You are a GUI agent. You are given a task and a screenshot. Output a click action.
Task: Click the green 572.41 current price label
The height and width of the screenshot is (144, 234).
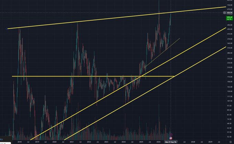[x=230, y=18]
